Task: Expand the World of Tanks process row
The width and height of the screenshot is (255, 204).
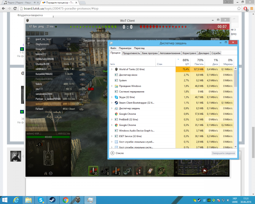Action: point(112,69)
